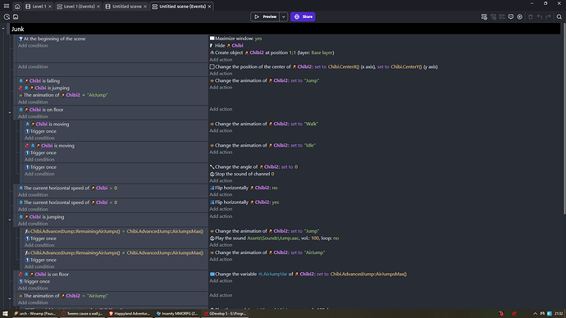The image size is (566, 318).
Task: Open the Windows Start menu
Action: tap(5, 314)
